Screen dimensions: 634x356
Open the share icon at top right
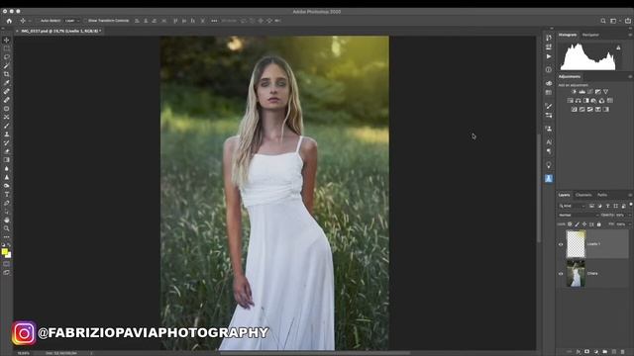(628, 21)
